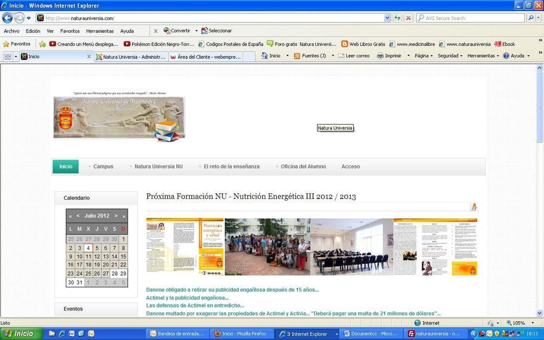This screenshot has height=340, width=544.
Task: Go to previous month in calendar
Action: (x=78, y=215)
